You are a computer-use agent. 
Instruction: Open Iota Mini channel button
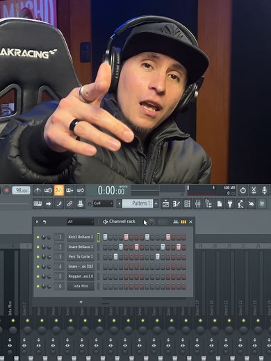point(81,286)
